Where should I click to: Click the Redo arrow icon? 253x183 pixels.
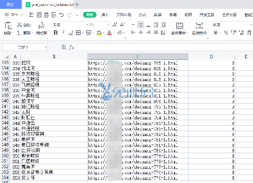[x=70, y=15]
